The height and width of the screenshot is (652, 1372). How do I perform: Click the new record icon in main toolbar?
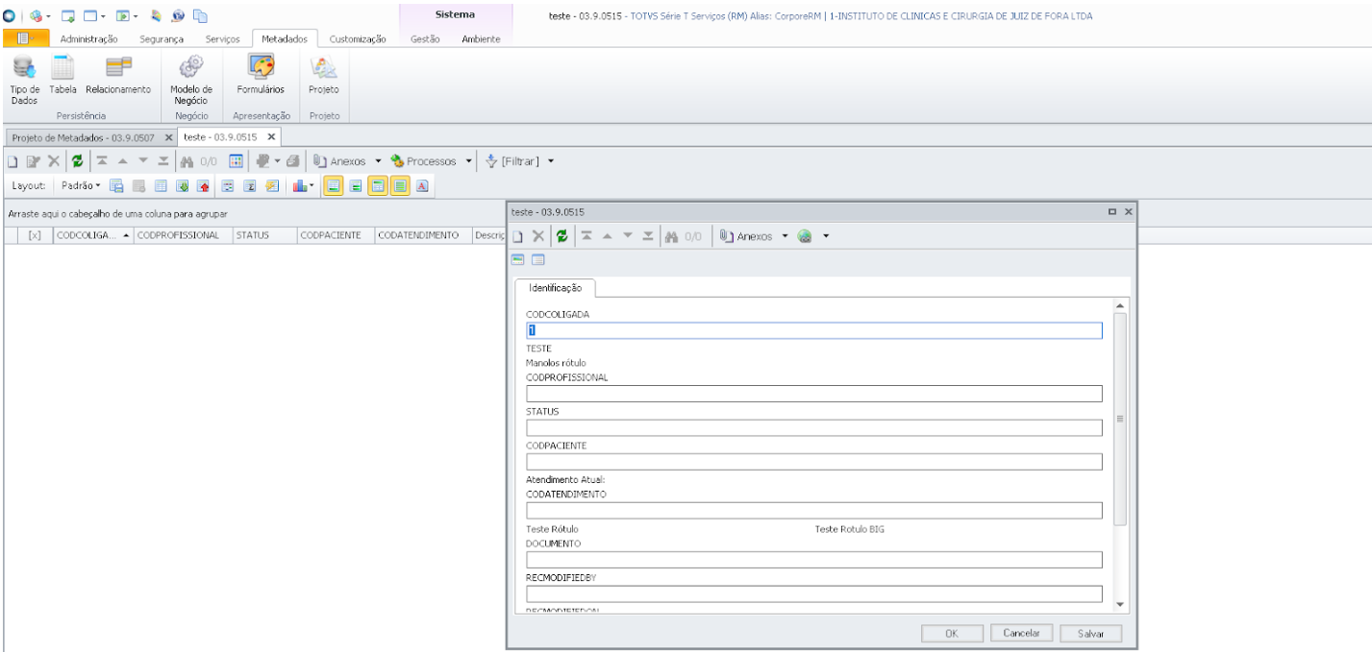click(14, 161)
